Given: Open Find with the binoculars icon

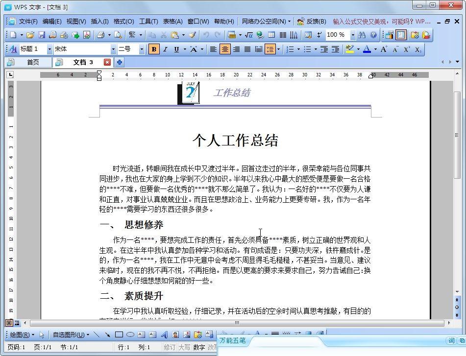Looking at the screenshot, I should tap(362, 35).
